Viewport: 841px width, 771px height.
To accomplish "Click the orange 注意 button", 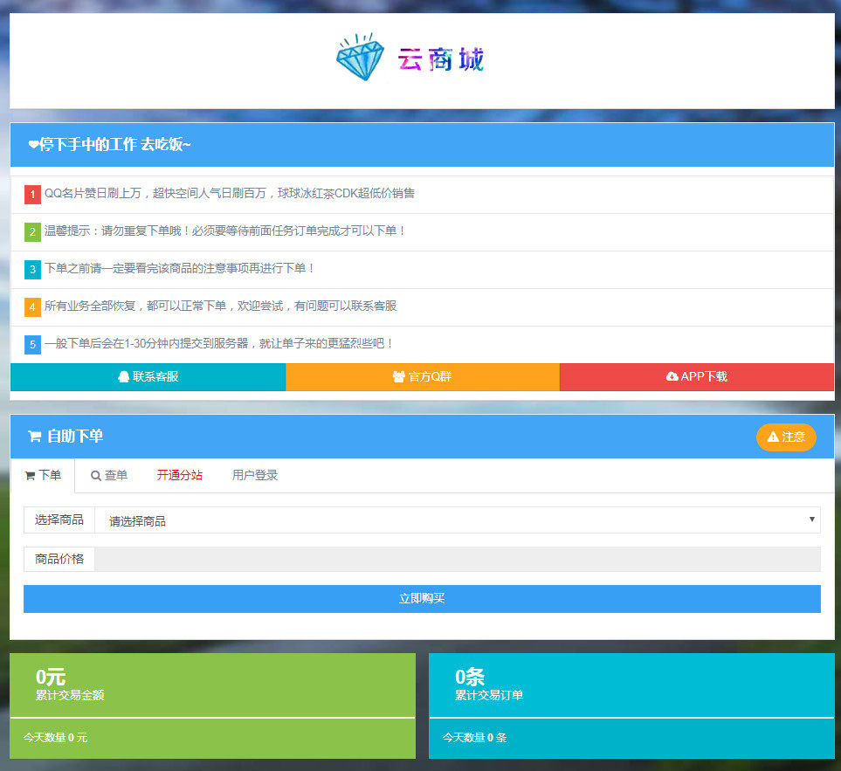I will [x=785, y=437].
